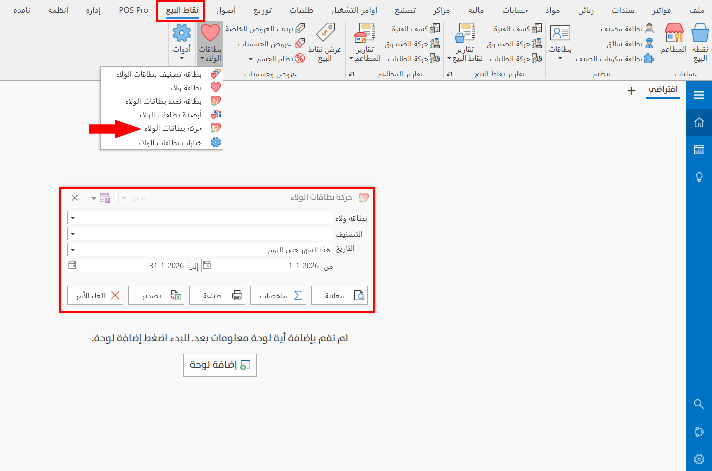
Task: Click the معاينة preview button
Action: [x=339, y=295]
